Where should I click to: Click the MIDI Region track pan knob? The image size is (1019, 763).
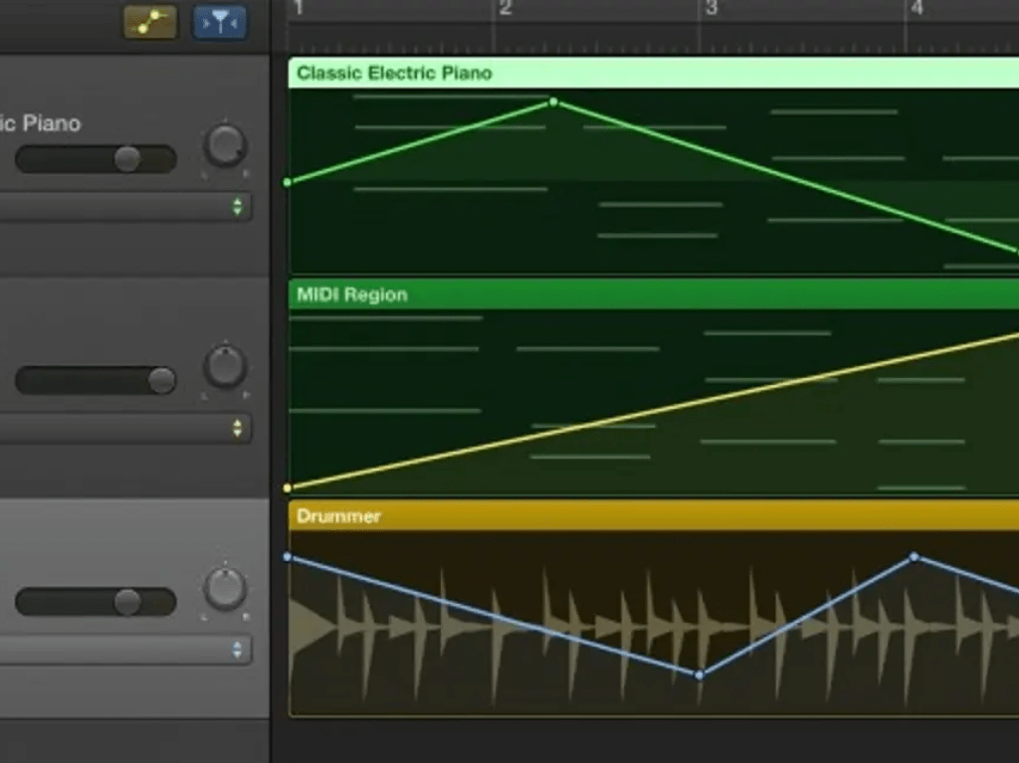225,366
